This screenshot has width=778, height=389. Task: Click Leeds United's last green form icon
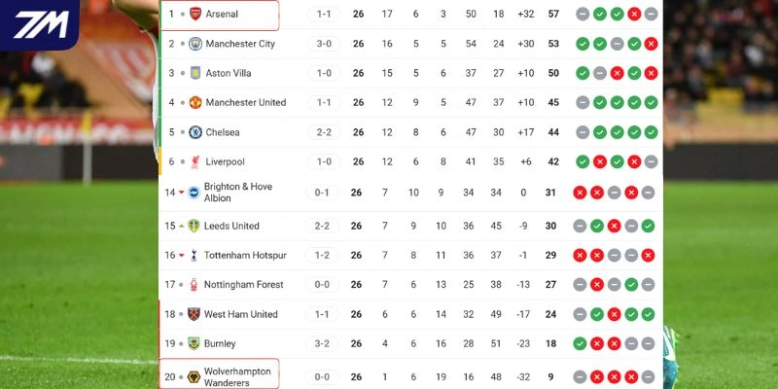point(649,226)
